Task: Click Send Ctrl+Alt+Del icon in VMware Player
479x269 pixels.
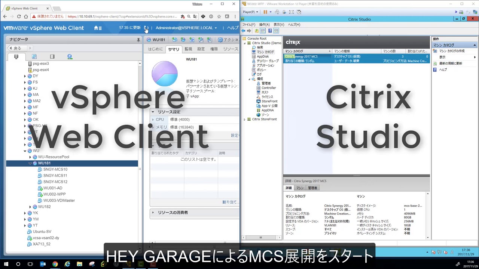Action: coord(277,12)
